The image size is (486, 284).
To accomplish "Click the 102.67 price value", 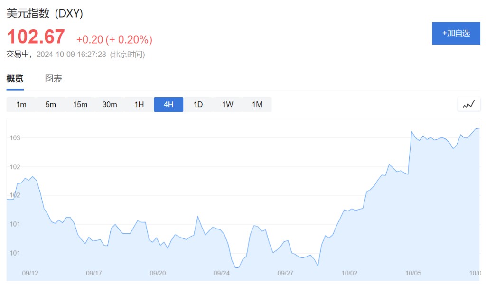I will 36,37.
